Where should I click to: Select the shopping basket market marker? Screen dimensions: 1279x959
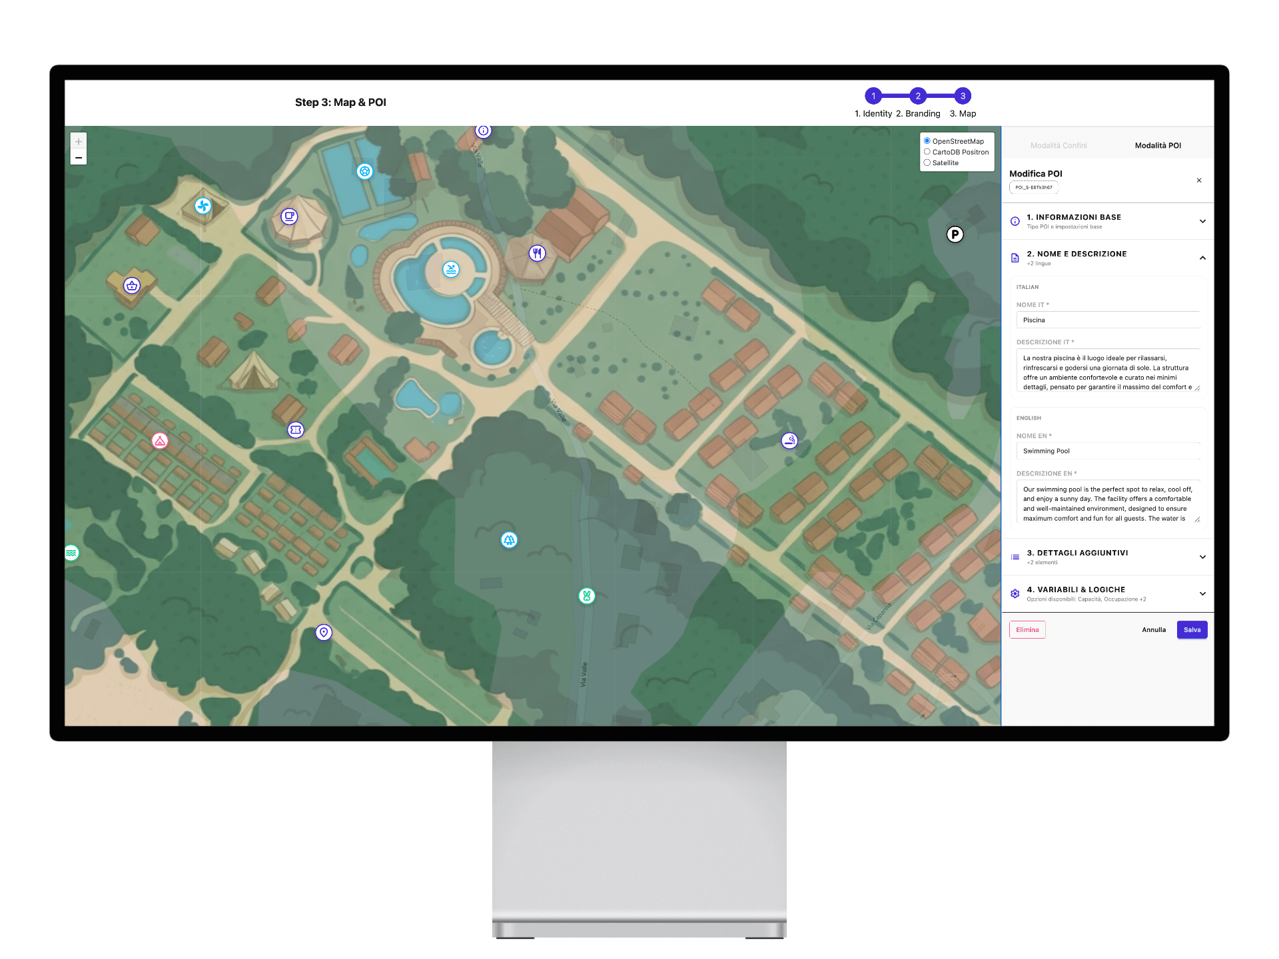pyautogui.click(x=132, y=286)
